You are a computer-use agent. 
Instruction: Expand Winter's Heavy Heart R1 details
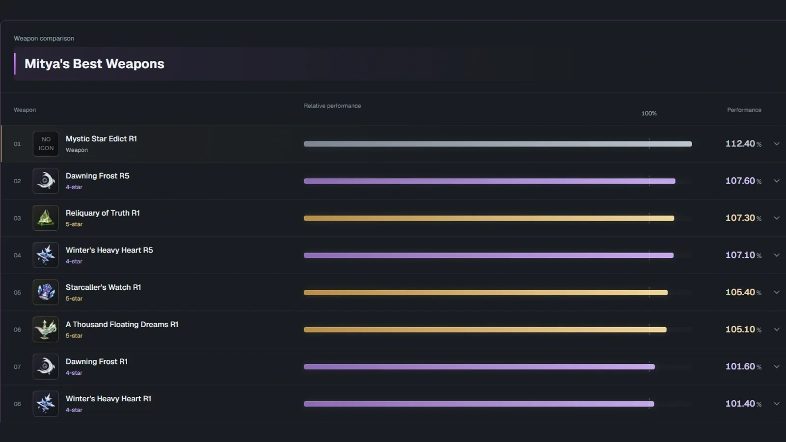pos(777,404)
